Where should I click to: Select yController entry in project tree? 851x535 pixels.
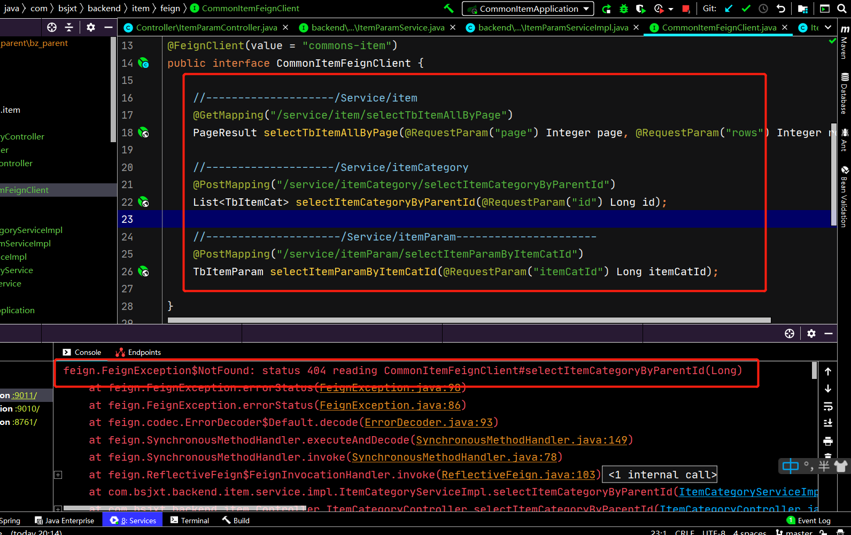pos(22,137)
